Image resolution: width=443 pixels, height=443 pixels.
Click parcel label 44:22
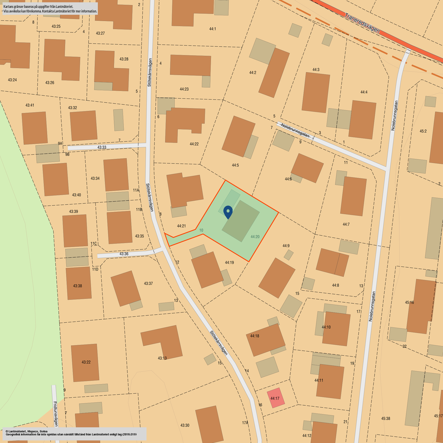pyautogui.click(x=194, y=144)
